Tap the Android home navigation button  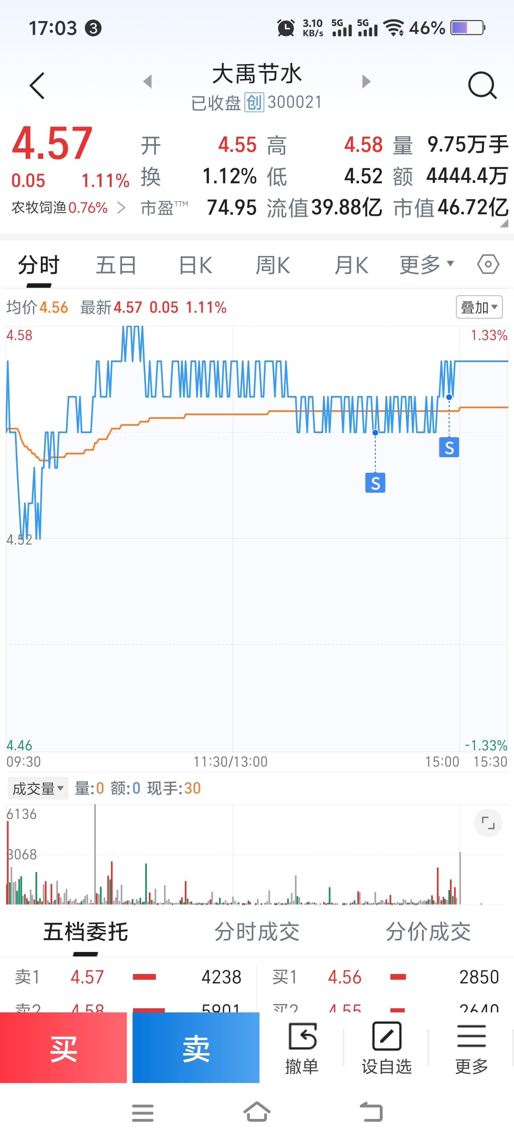coord(257,1113)
